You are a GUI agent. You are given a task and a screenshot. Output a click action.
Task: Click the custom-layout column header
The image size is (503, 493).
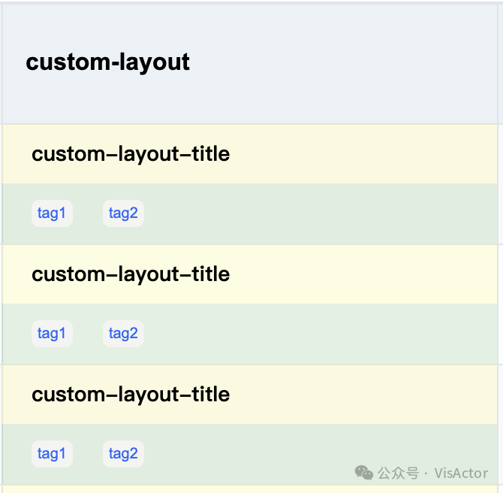[107, 62]
